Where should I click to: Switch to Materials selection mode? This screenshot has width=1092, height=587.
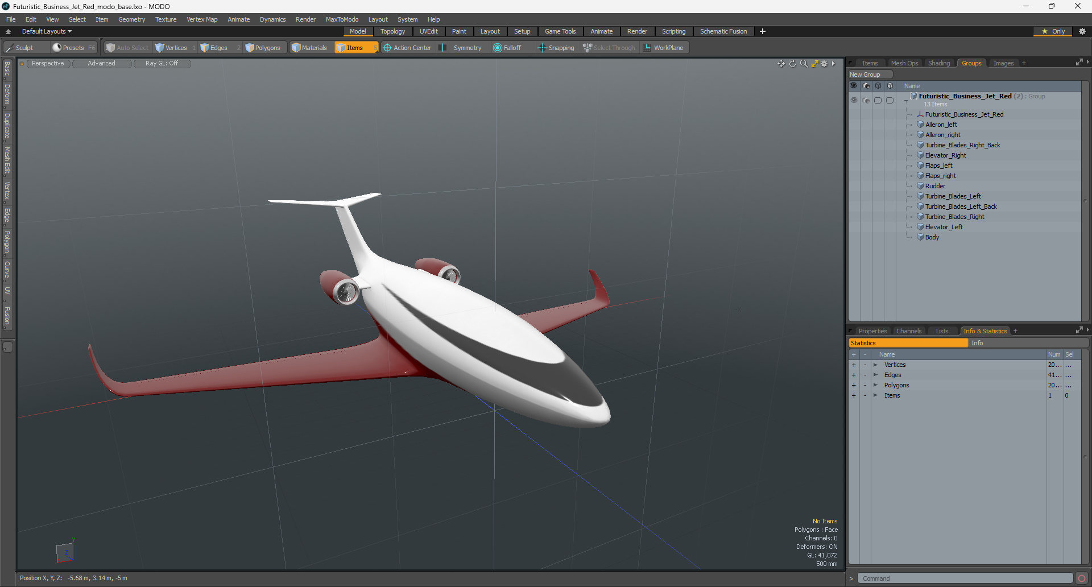[309, 48]
